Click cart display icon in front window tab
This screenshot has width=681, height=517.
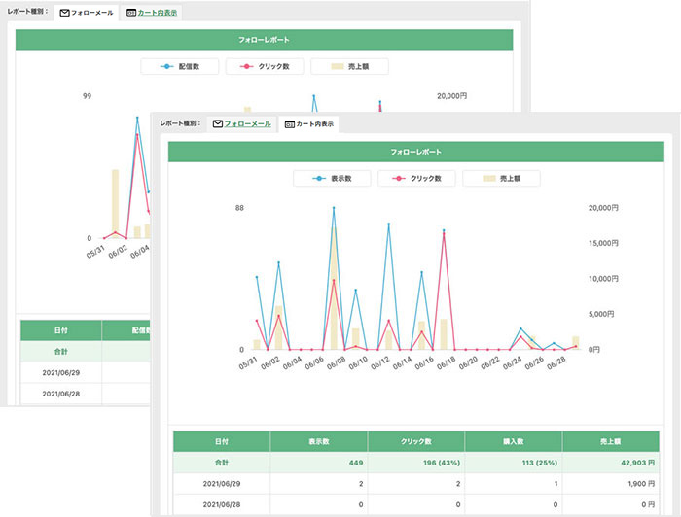(x=289, y=124)
